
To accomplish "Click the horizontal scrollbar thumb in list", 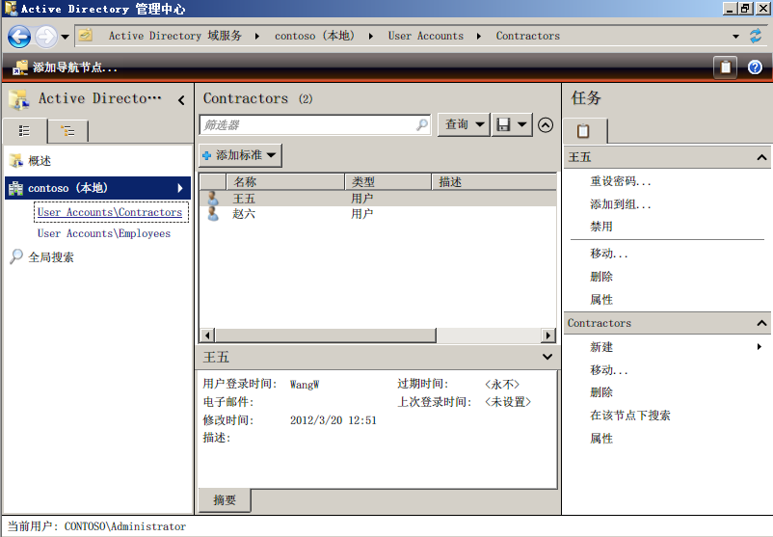I will point(326,336).
